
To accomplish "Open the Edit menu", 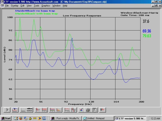I will click(23, 6).
